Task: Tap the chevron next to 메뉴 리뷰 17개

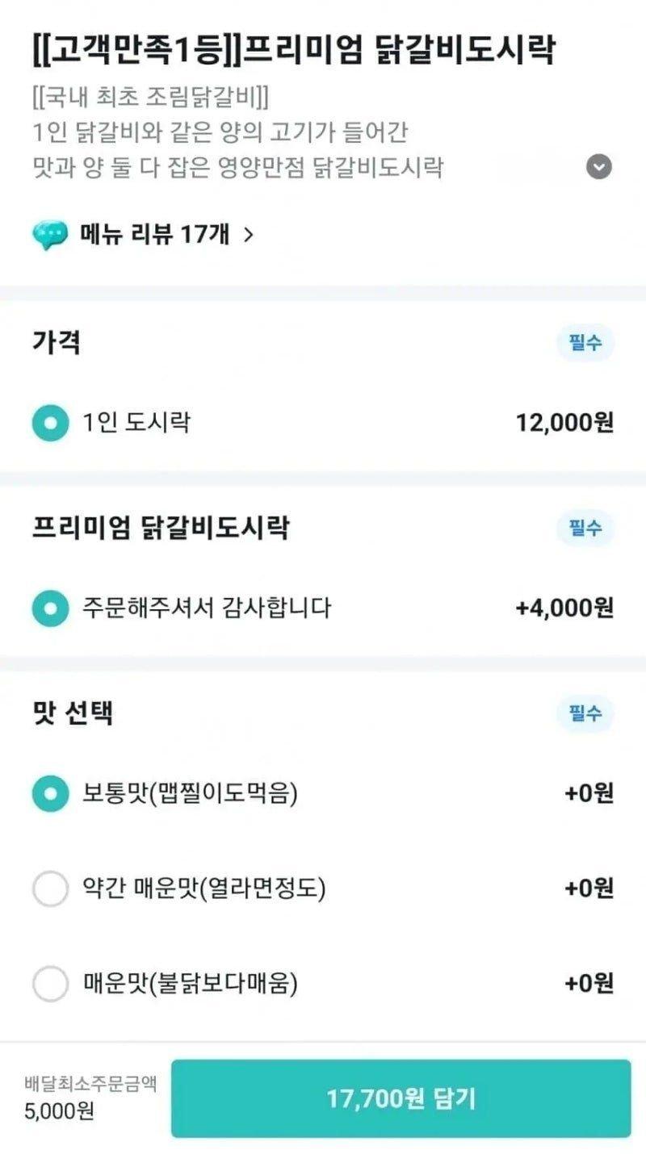Action: tap(249, 235)
